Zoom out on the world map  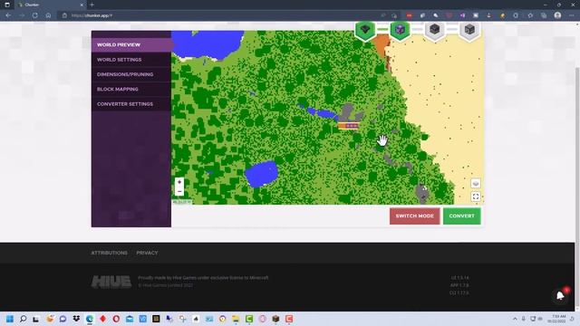pyautogui.click(x=179, y=191)
